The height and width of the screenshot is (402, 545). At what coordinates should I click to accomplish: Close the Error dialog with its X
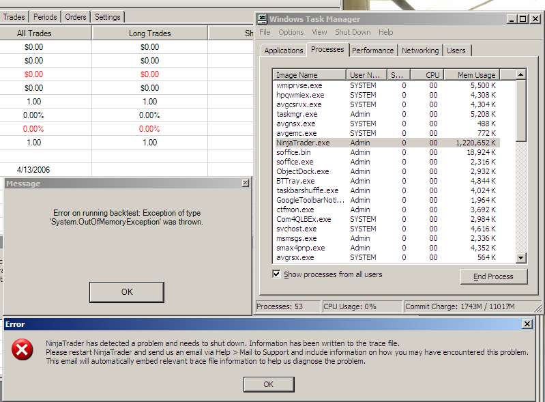(x=527, y=324)
